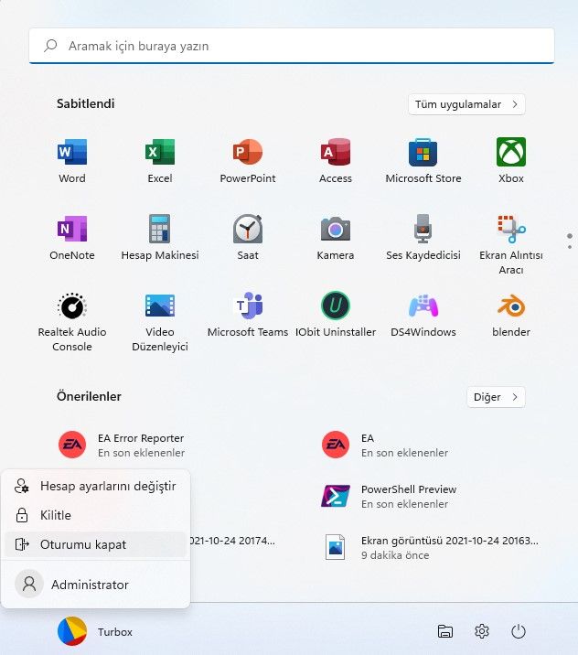The width and height of the screenshot is (578, 655).
Task: Open Microsoft Store
Action: [423, 161]
